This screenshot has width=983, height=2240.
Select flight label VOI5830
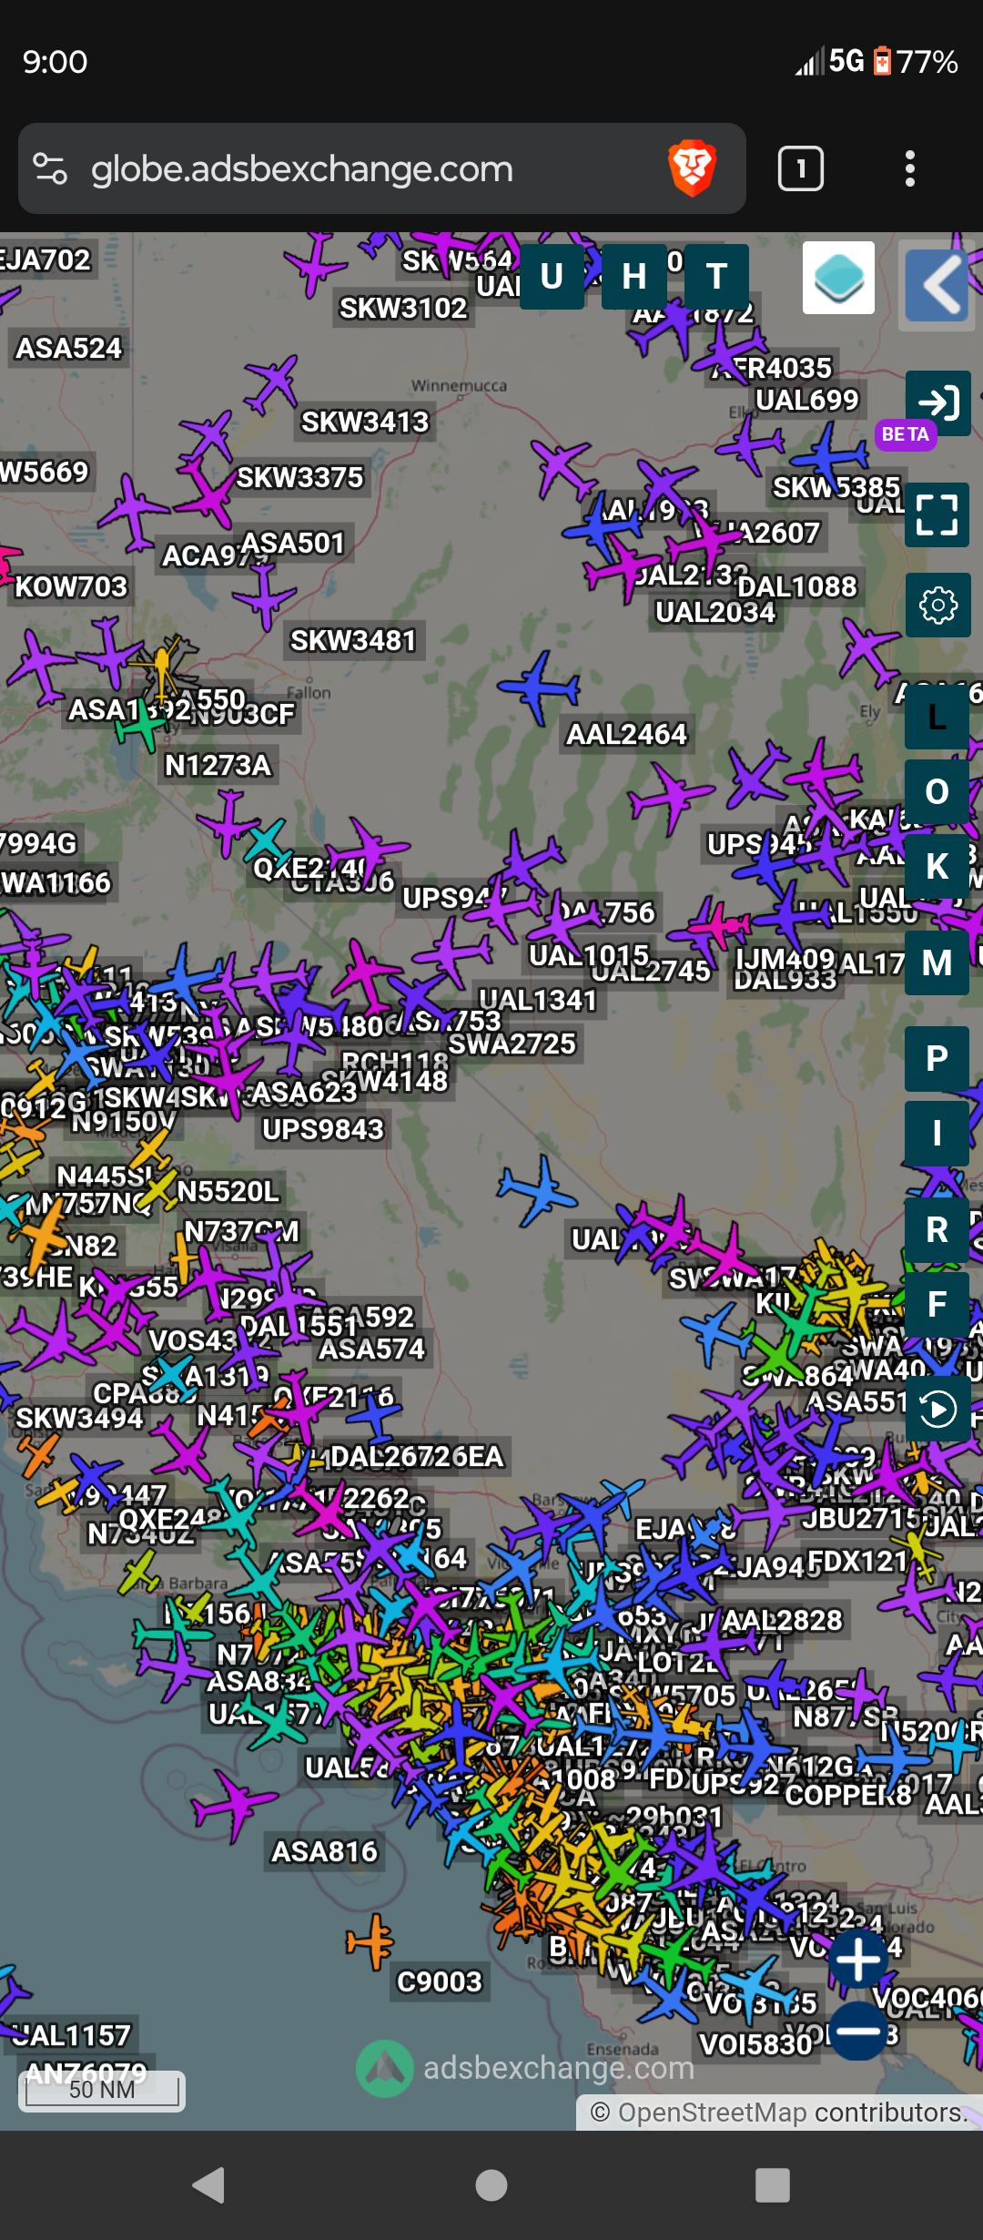coord(755,2044)
